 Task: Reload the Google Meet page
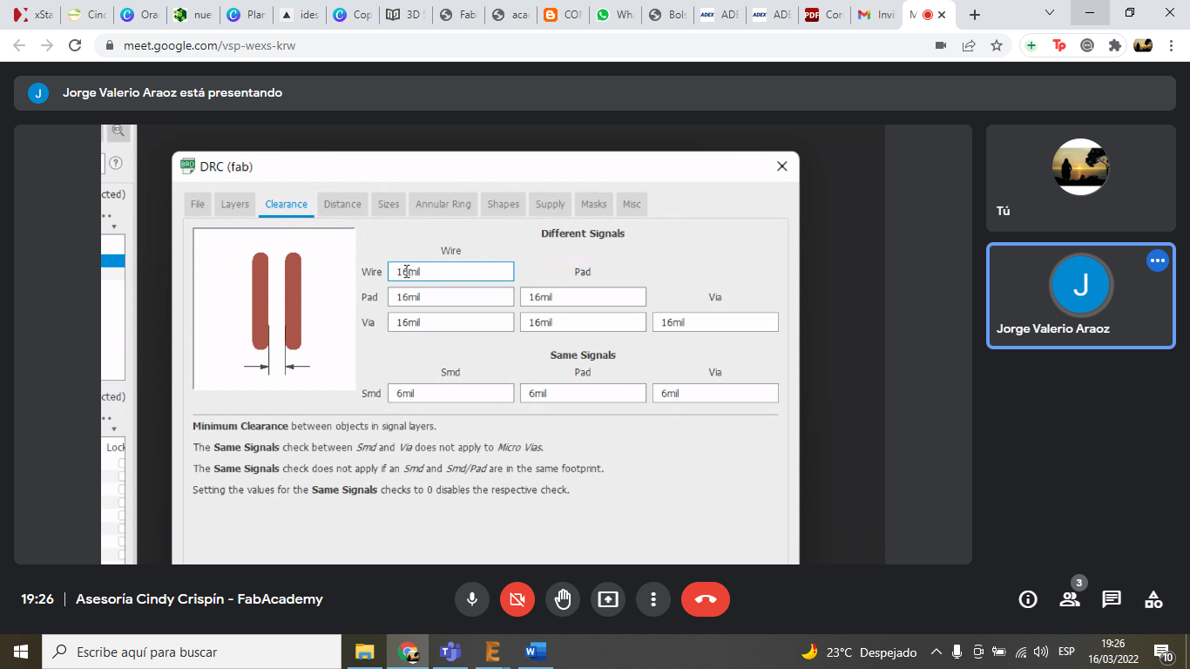(75, 45)
